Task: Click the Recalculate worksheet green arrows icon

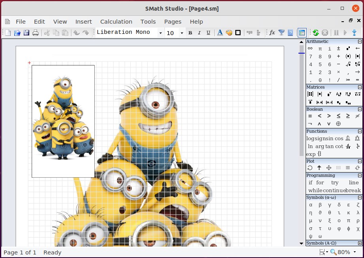Action: (x=315, y=33)
